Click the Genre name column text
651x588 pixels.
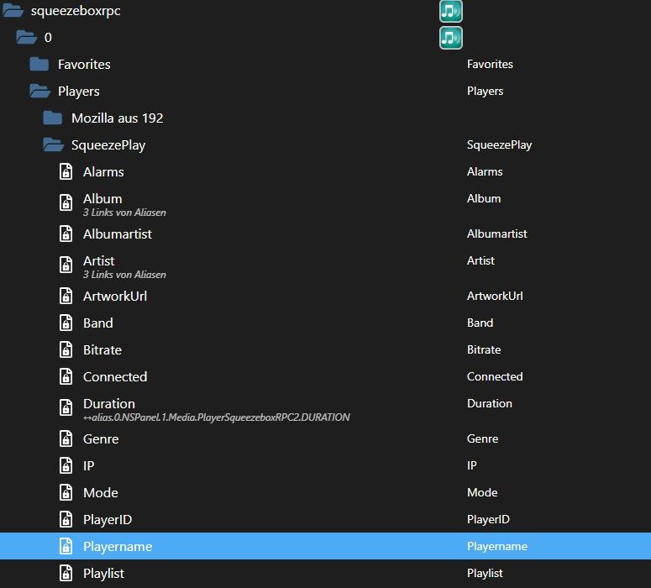482,438
